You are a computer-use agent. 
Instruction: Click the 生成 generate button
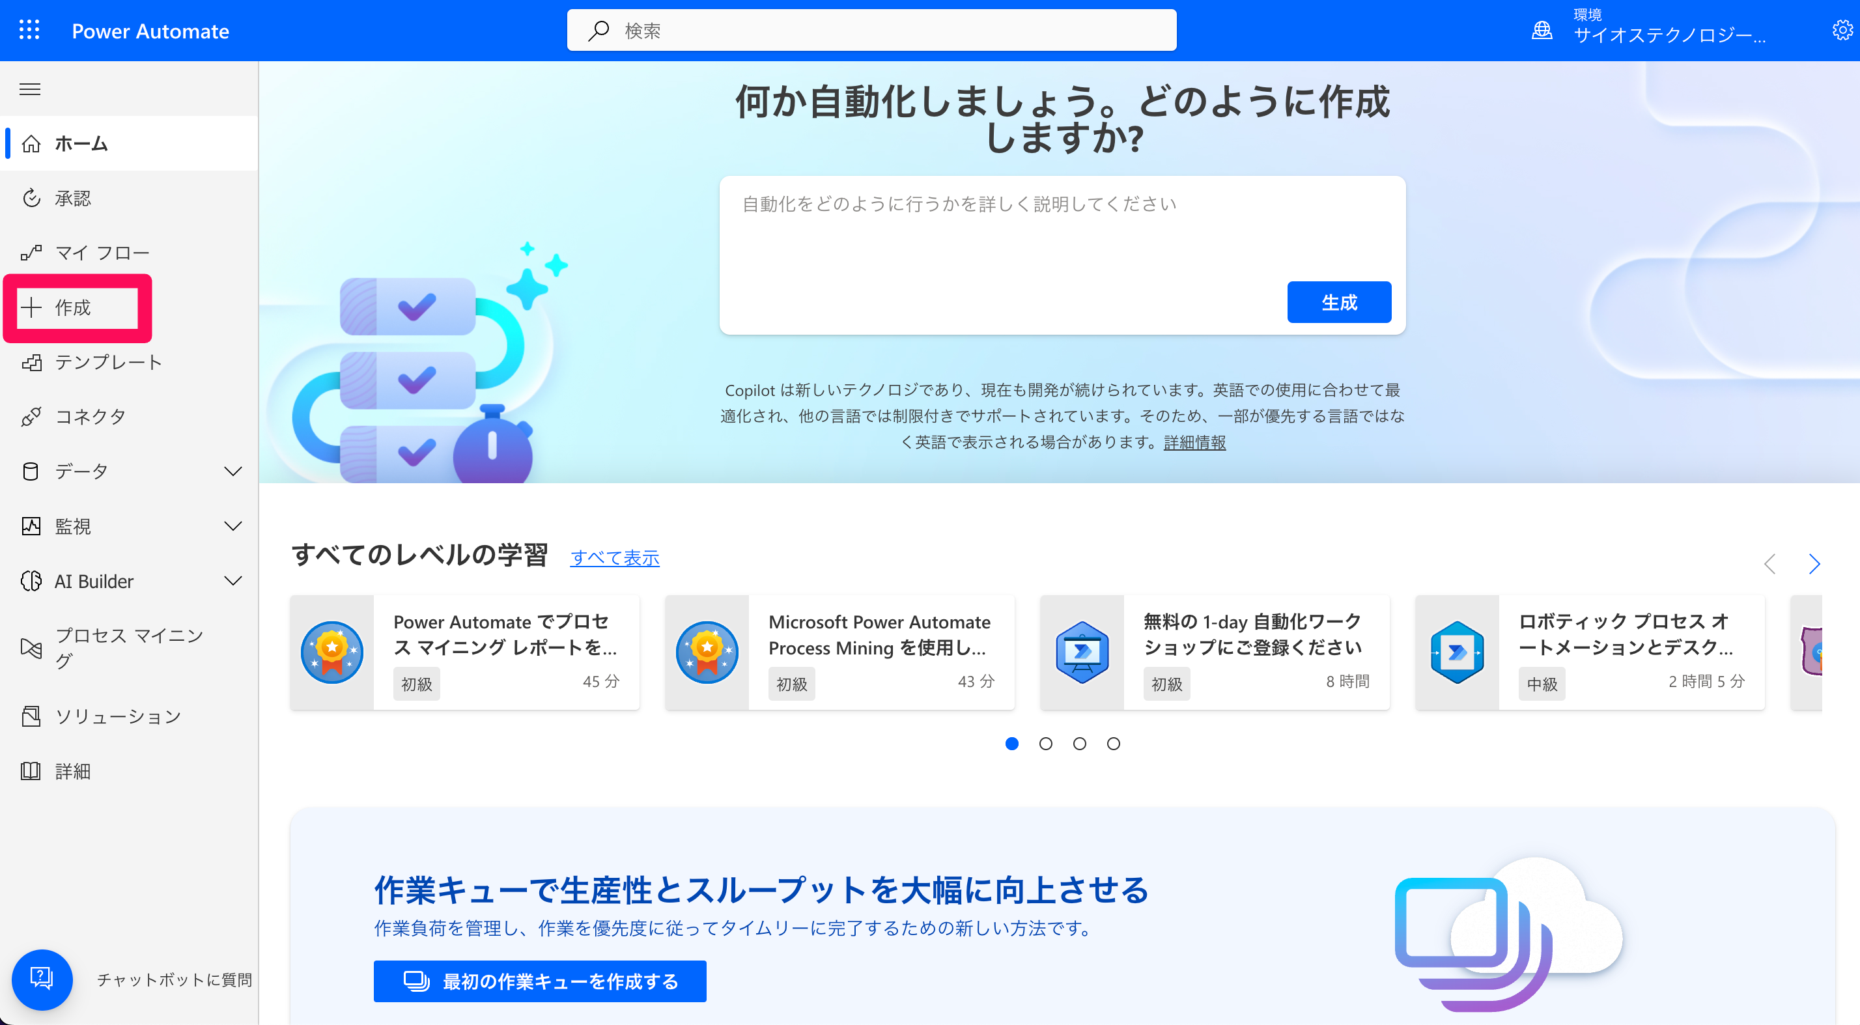pos(1339,302)
